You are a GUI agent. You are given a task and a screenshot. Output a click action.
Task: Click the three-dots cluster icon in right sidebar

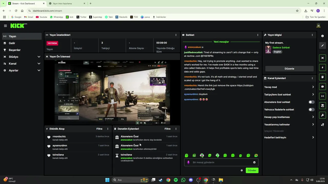[x=322, y=125]
